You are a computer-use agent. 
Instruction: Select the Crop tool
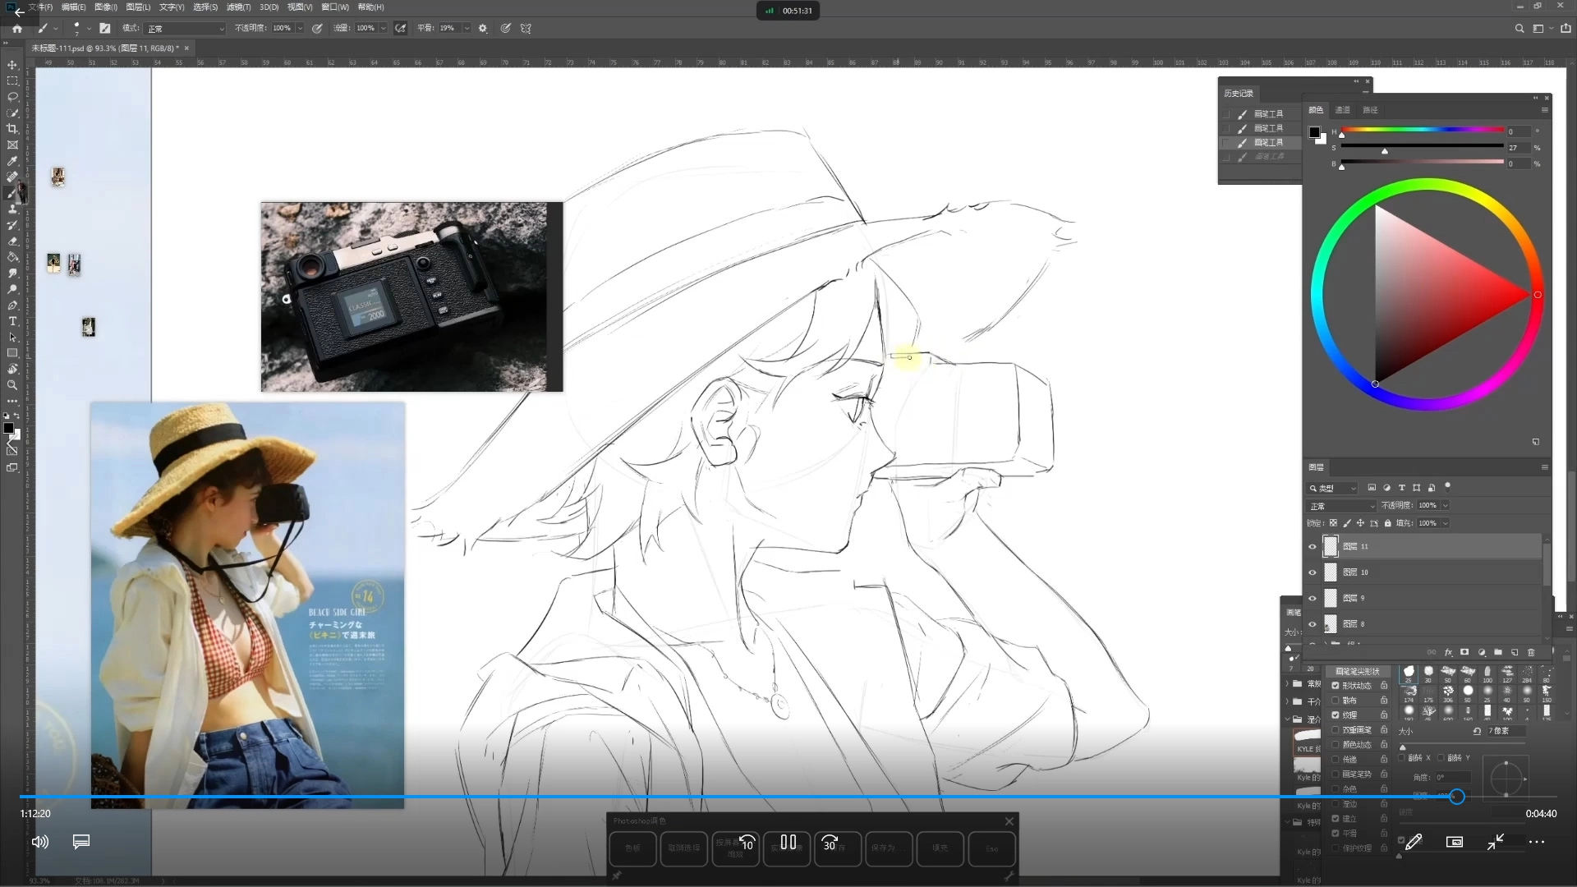pyautogui.click(x=12, y=129)
